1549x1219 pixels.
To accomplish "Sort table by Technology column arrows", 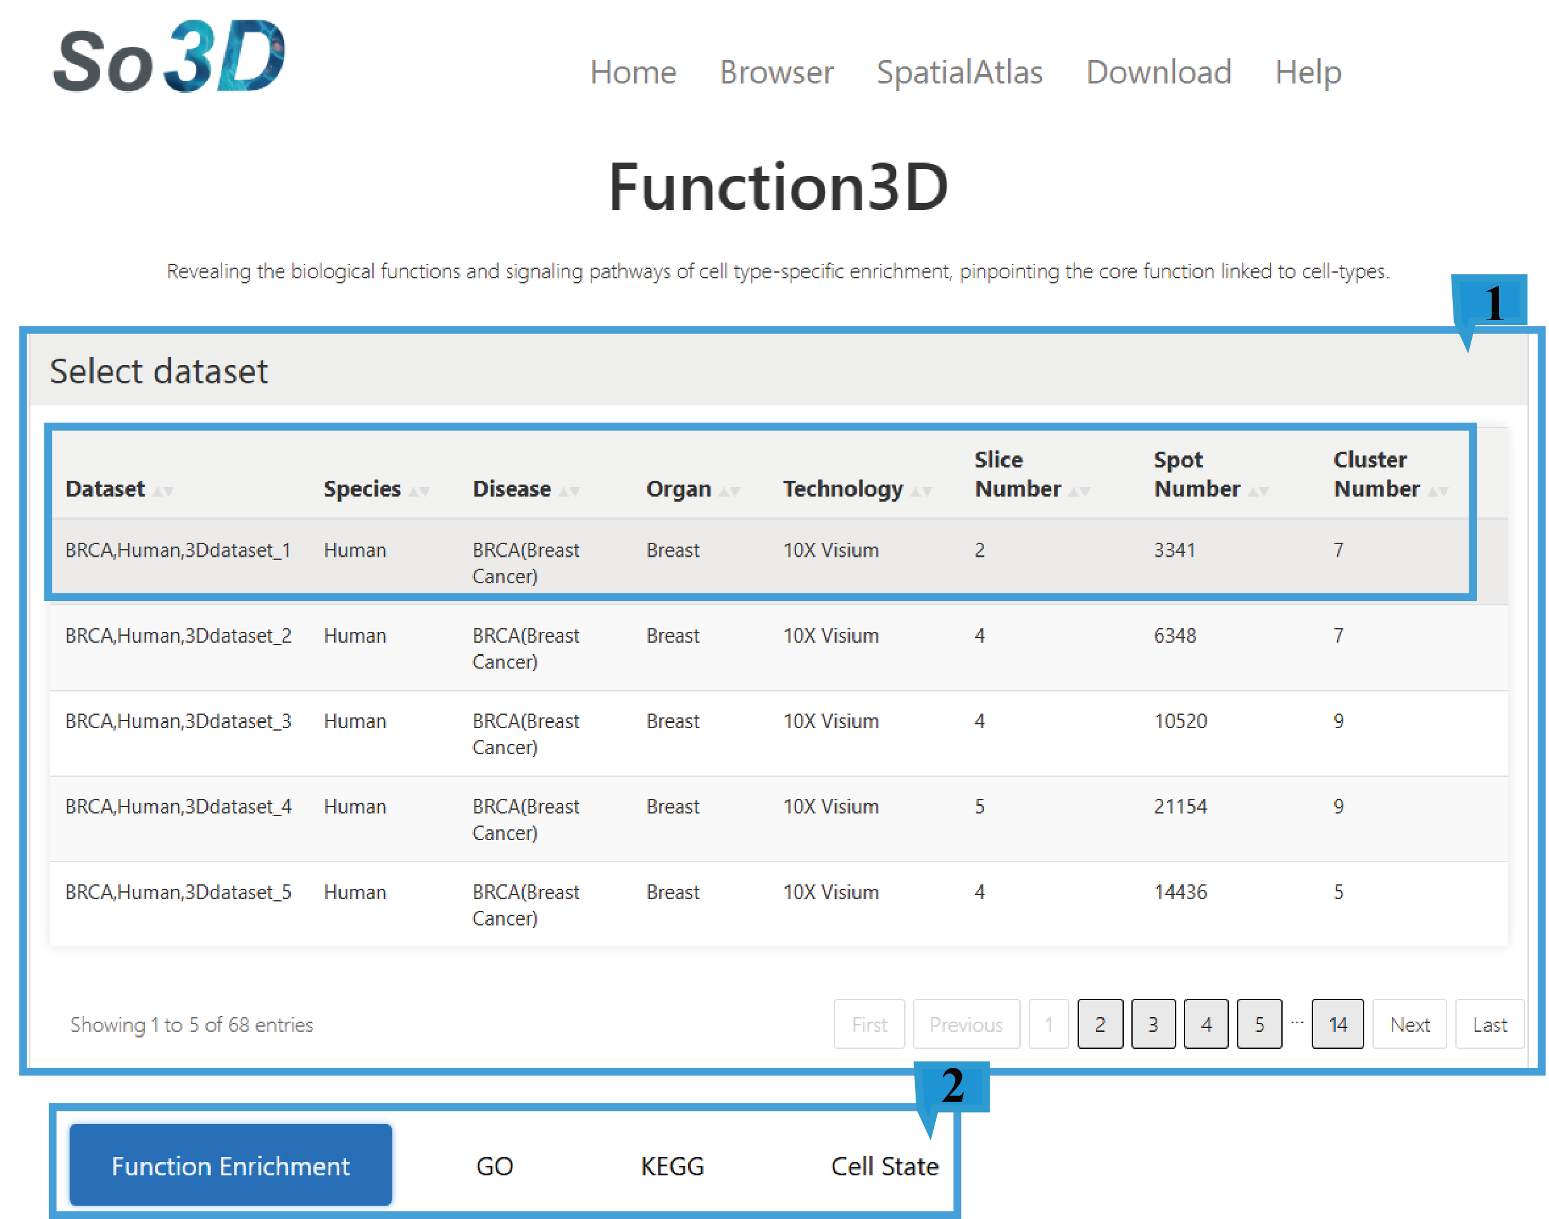I will tap(921, 491).
